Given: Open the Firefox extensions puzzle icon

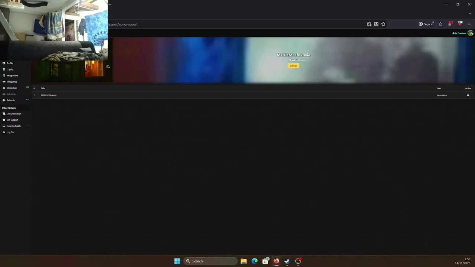Looking at the screenshot, I should [440, 24].
